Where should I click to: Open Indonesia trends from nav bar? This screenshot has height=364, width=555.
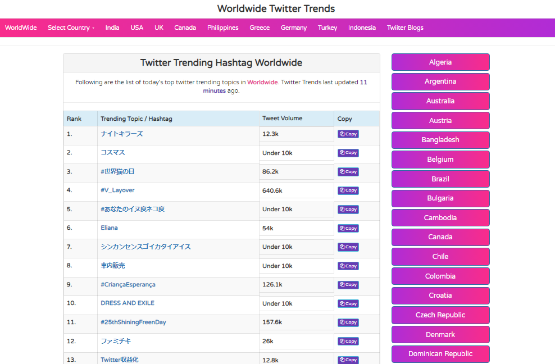click(x=362, y=28)
